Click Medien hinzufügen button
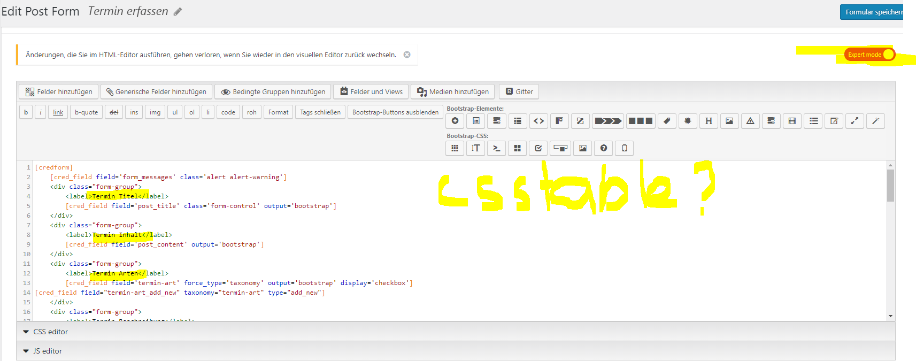The height and width of the screenshot is (361, 916). (453, 91)
